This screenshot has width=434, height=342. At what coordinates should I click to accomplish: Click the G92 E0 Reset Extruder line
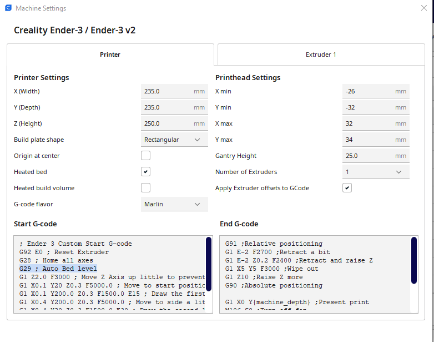64,252
